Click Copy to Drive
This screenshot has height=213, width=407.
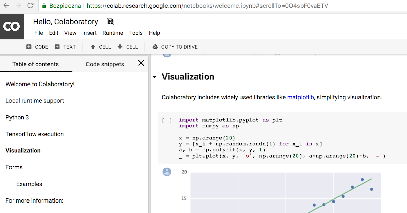tap(174, 47)
